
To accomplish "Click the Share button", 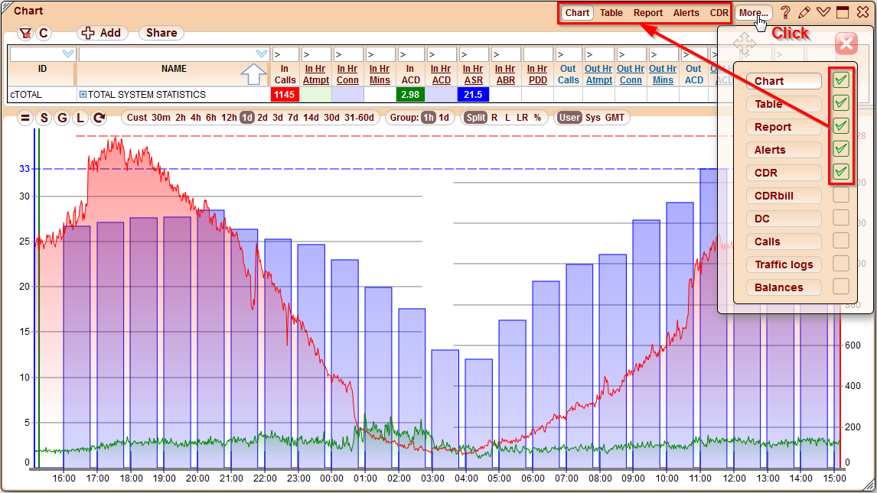I will (161, 33).
